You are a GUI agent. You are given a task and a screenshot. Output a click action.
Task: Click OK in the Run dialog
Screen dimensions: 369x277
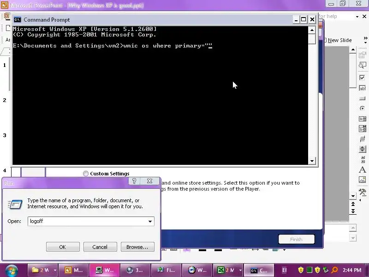click(x=63, y=247)
